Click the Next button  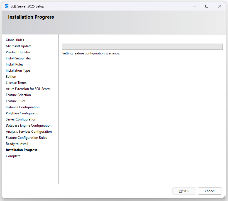pos(184,191)
